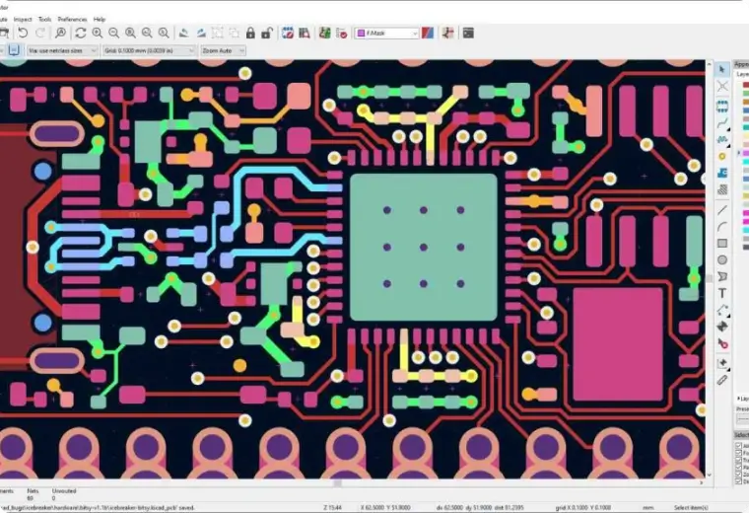The width and height of the screenshot is (749, 513).
Task: Run the Design Rules Checker
Action: (342, 33)
